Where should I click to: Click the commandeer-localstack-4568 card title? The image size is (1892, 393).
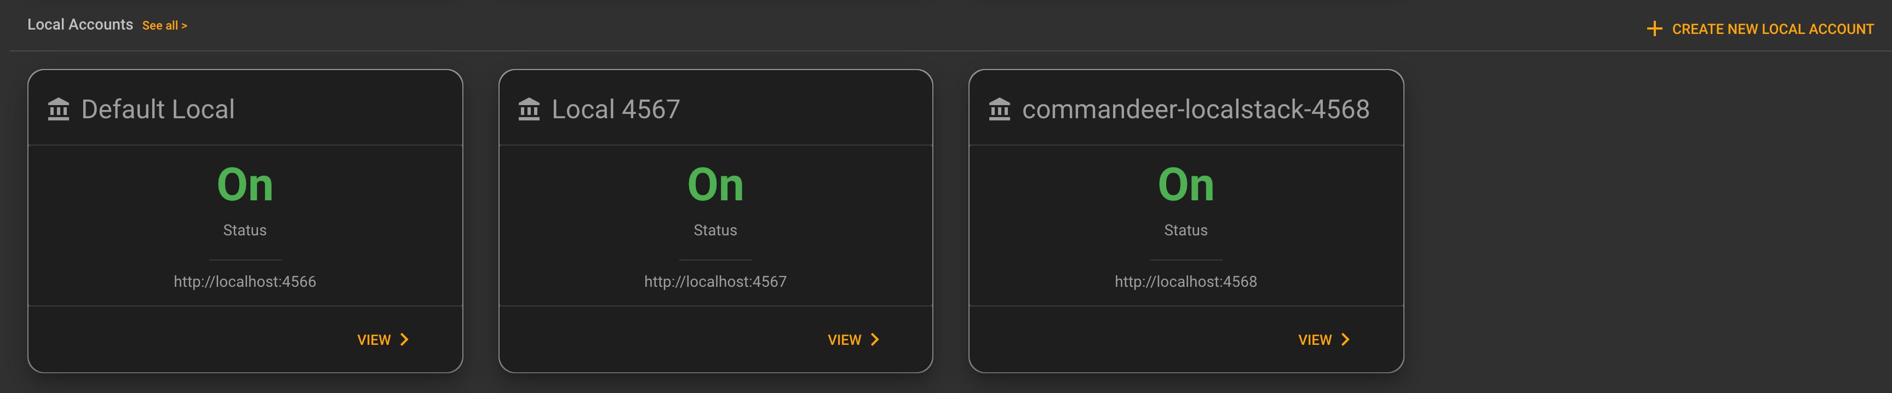(x=1196, y=109)
